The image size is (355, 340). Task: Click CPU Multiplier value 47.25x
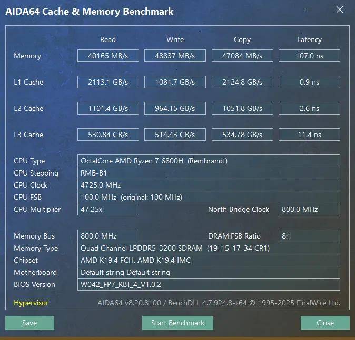(108, 209)
